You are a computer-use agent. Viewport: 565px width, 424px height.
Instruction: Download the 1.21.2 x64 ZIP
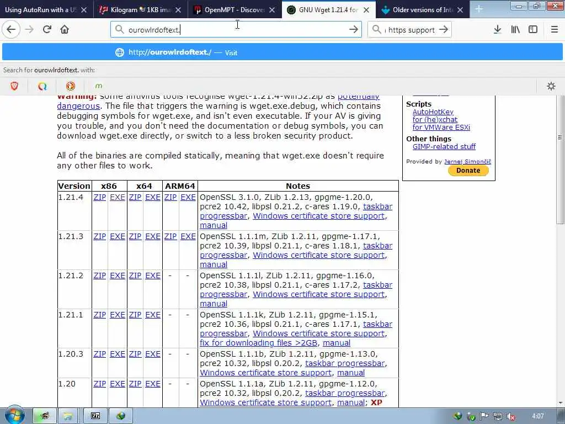pyautogui.click(x=135, y=276)
